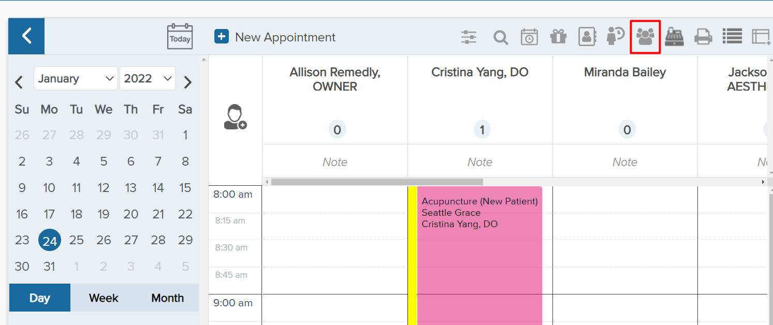Switch to Week view tab
Viewport: 773px width, 325px height.
(104, 298)
